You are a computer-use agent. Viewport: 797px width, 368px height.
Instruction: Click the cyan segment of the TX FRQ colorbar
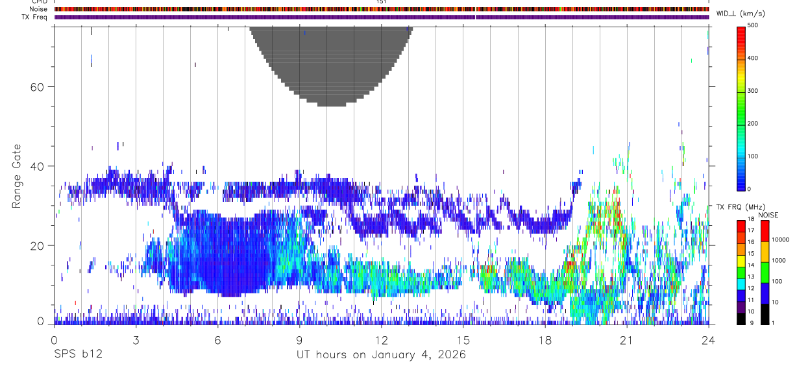pyautogui.click(x=741, y=284)
